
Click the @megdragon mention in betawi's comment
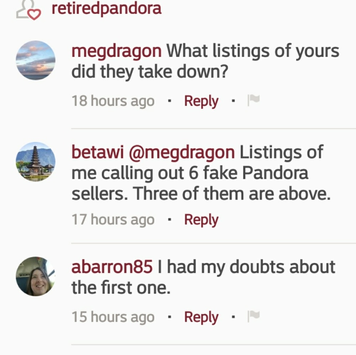coord(181,153)
